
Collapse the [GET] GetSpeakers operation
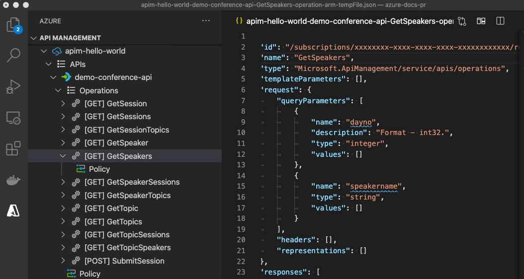click(x=63, y=156)
